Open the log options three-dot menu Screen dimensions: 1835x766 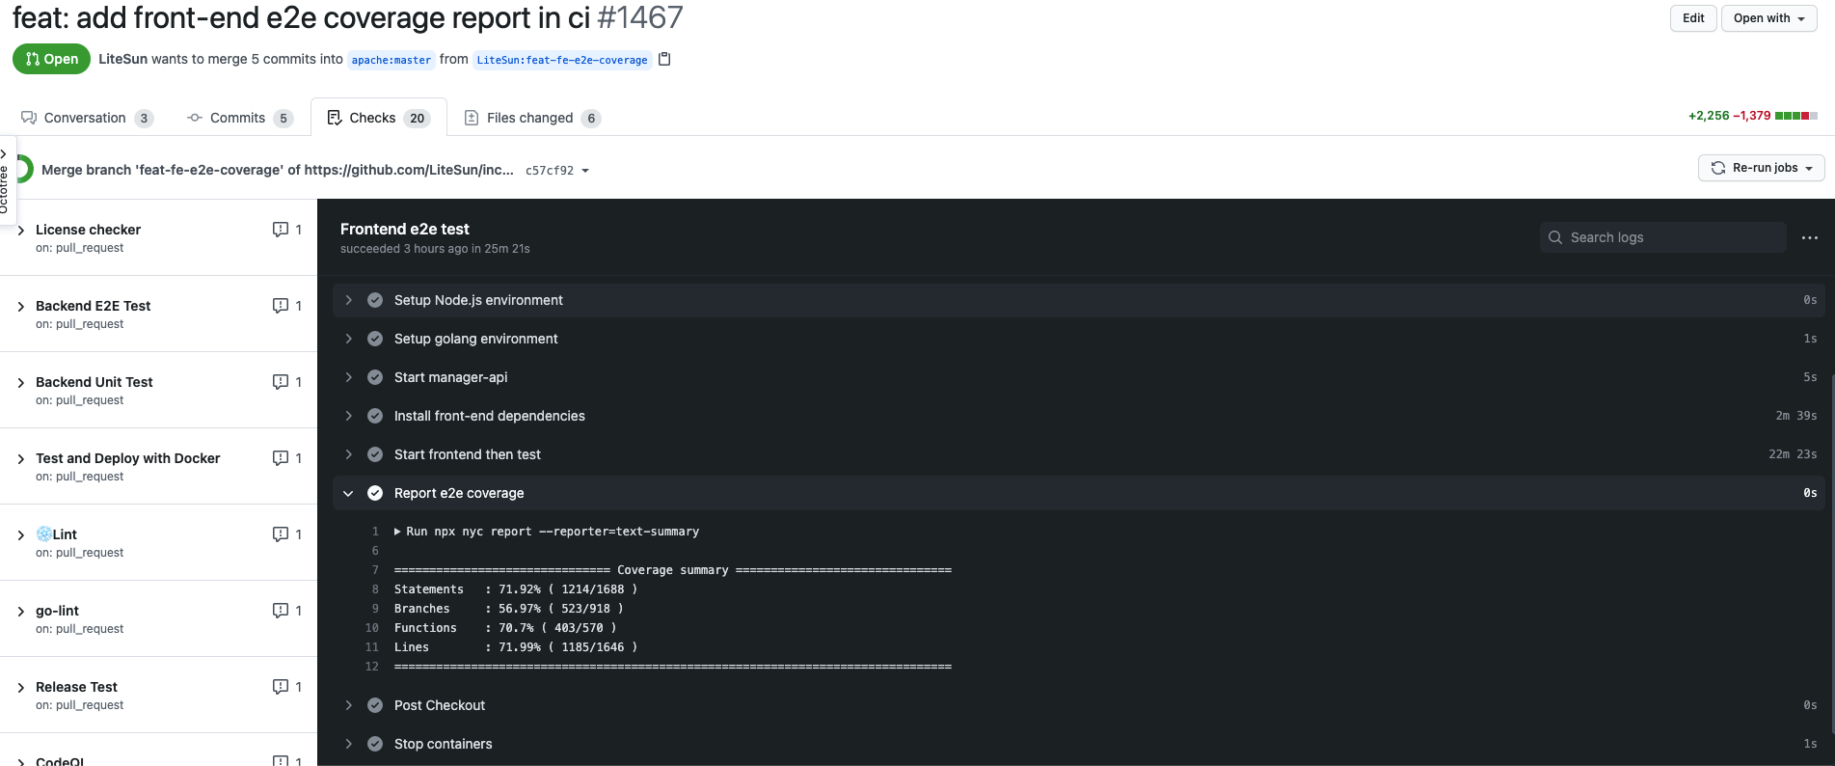pos(1810,238)
